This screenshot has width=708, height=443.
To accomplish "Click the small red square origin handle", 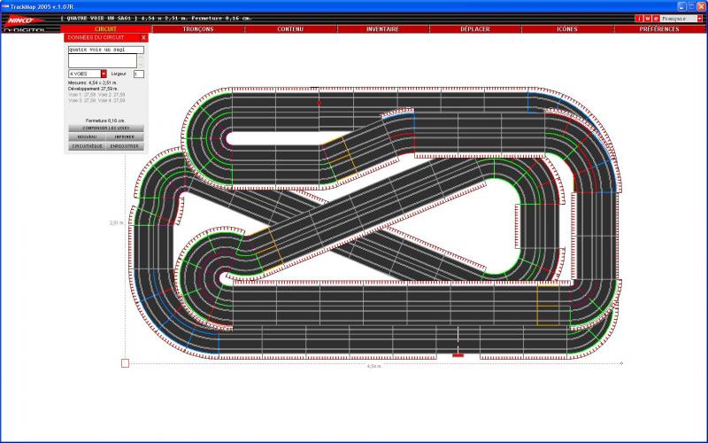I will tap(125, 362).
